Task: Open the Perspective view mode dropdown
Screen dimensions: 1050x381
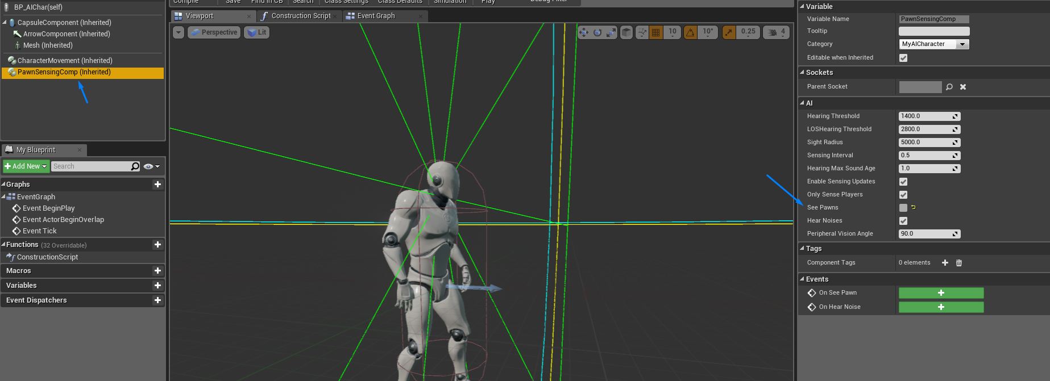Action: tap(214, 32)
